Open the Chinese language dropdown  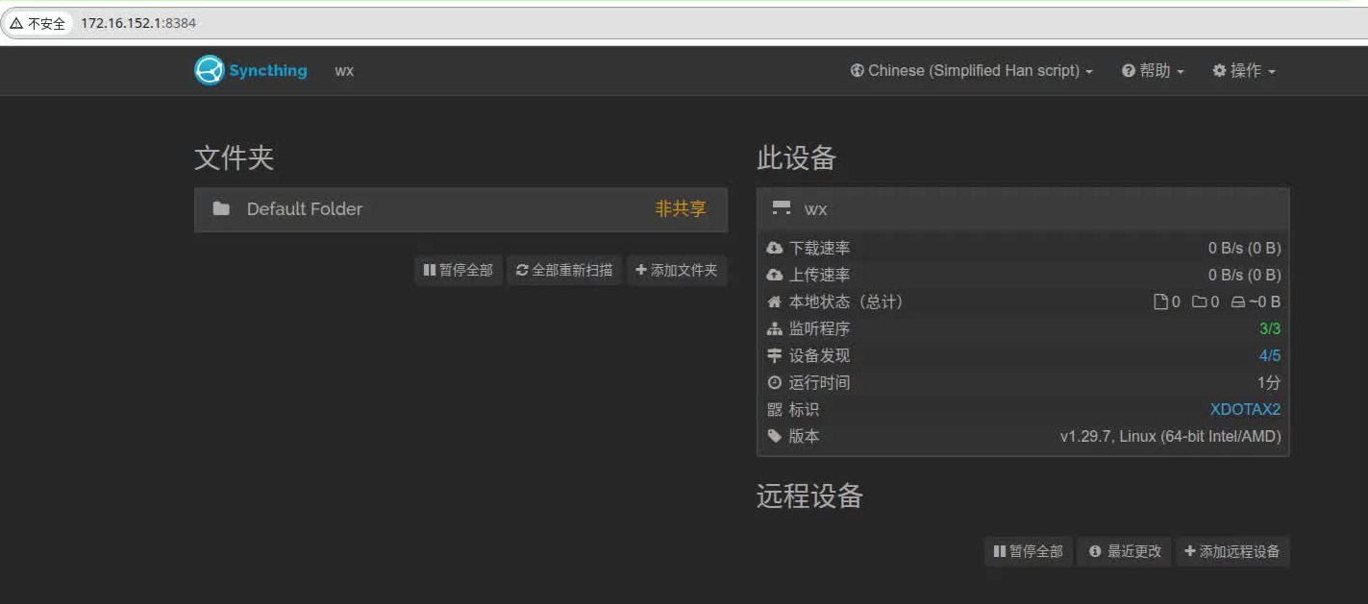point(972,71)
